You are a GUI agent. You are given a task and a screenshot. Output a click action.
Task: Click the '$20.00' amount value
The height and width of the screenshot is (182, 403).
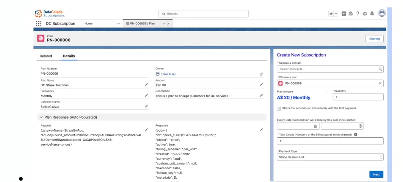coord(161,85)
